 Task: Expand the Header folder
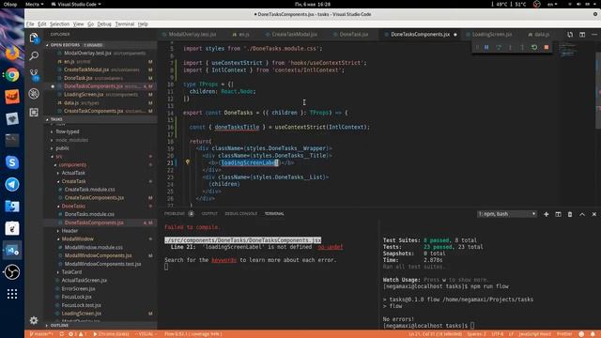(x=69, y=231)
